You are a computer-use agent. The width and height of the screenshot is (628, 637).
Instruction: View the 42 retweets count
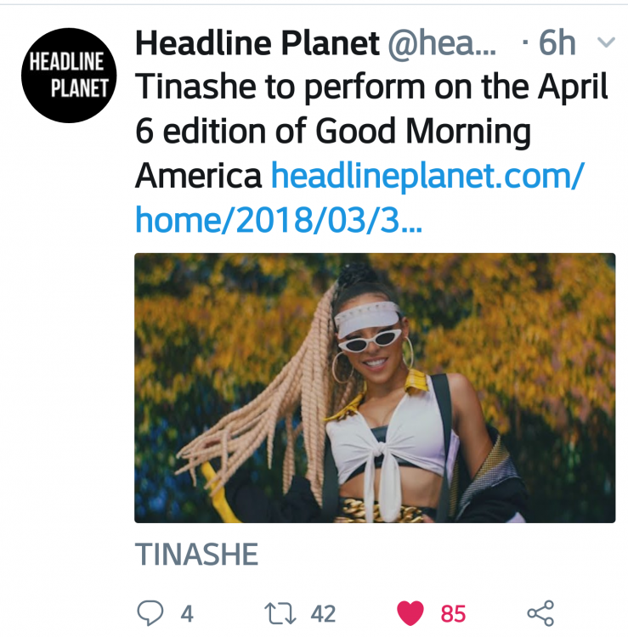coord(323,613)
